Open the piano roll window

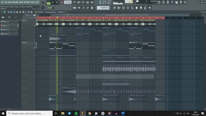119,8
